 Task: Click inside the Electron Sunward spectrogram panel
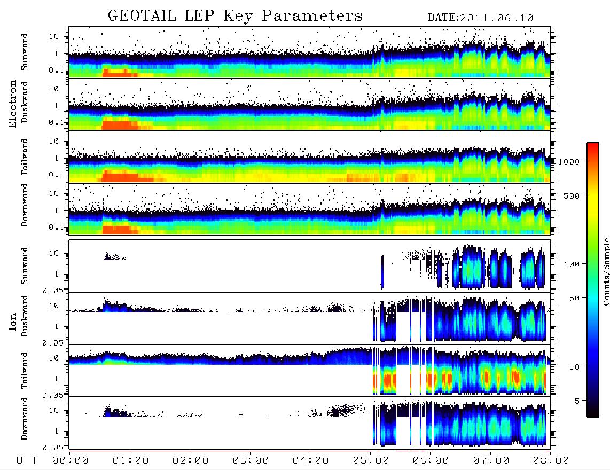(310, 52)
